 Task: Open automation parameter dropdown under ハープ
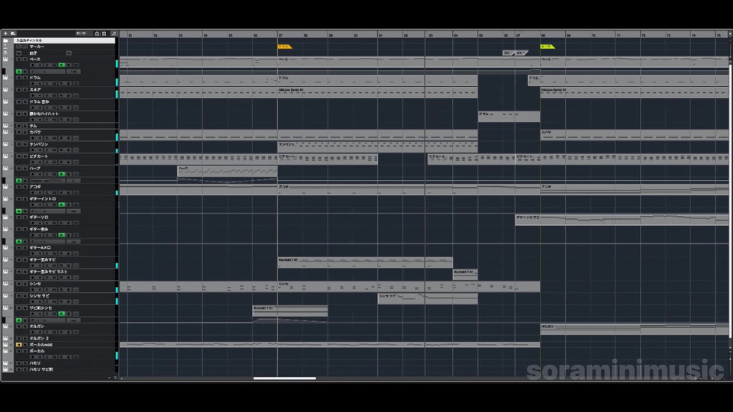47,180
